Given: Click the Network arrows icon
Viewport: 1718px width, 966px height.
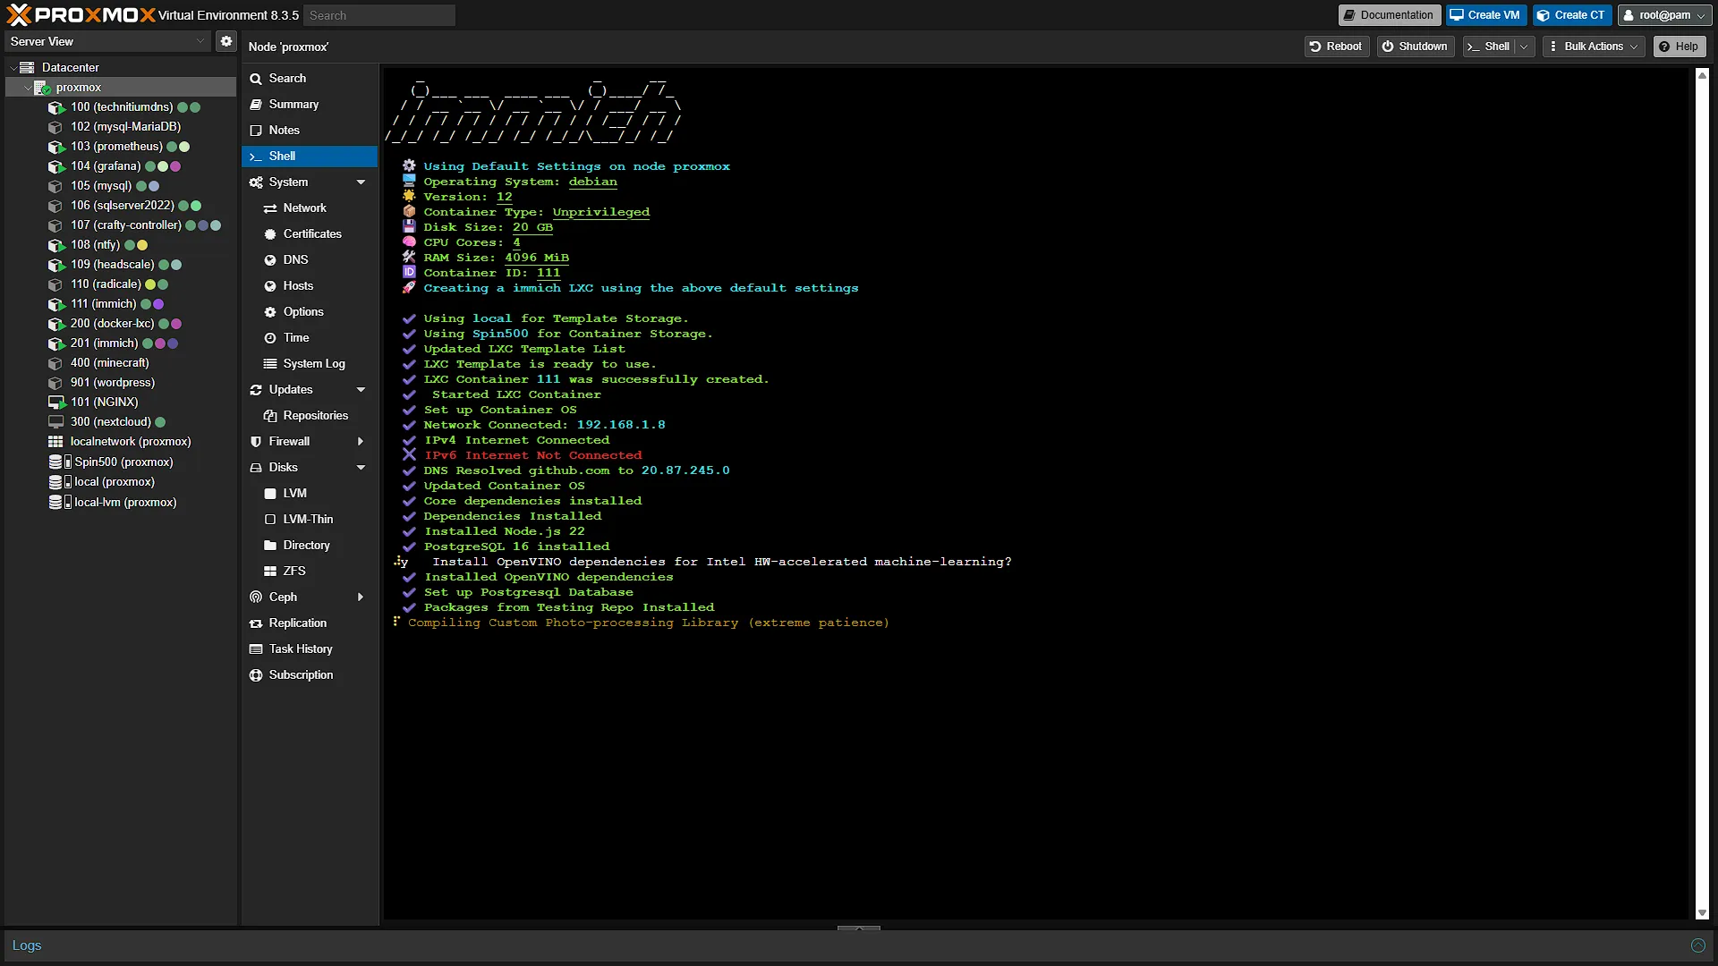Looking at the screenshot, I should click(x=270, y=208).
